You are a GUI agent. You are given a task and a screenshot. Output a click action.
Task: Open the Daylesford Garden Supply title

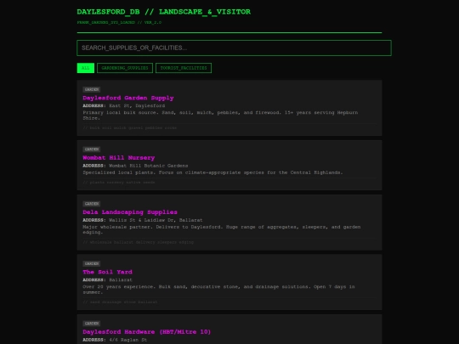(x=128, y=98)
